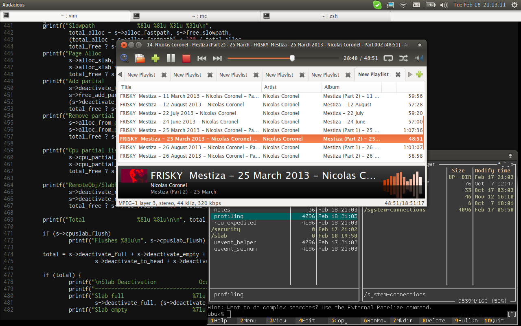Click the seek slider handle in Audacious
This screenshot has height=326, width=521.
tap(292, 58)
